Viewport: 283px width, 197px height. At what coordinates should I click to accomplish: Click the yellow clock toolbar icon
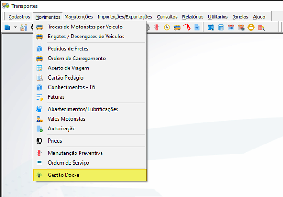(167, 27)
